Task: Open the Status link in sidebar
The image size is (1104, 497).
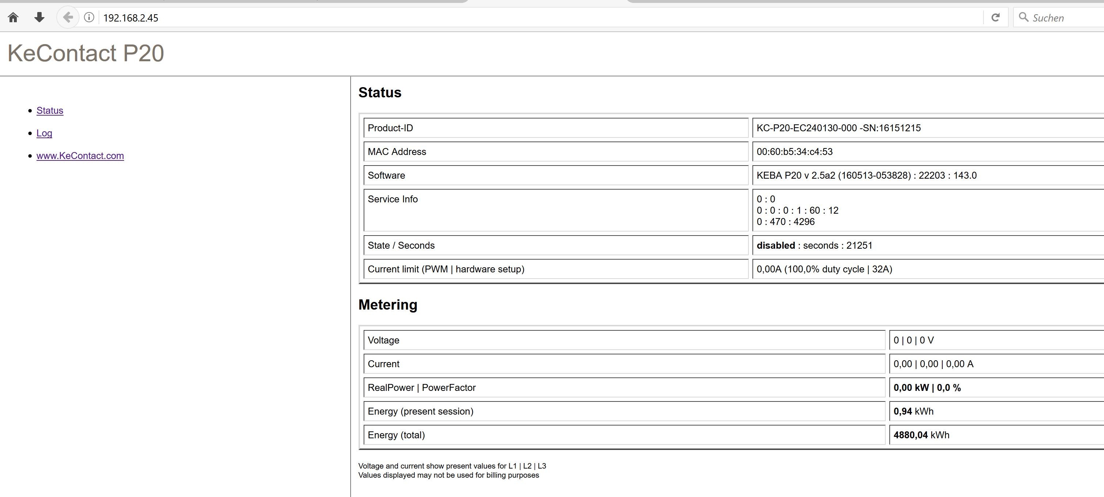Action: 50,110
